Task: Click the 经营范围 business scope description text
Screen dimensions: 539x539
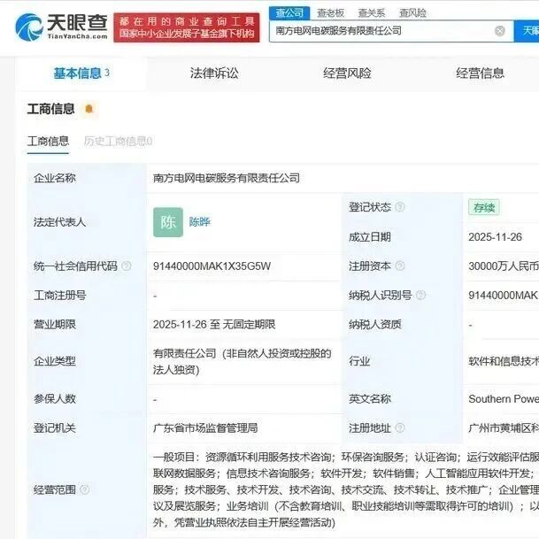Action: [346, 489]
